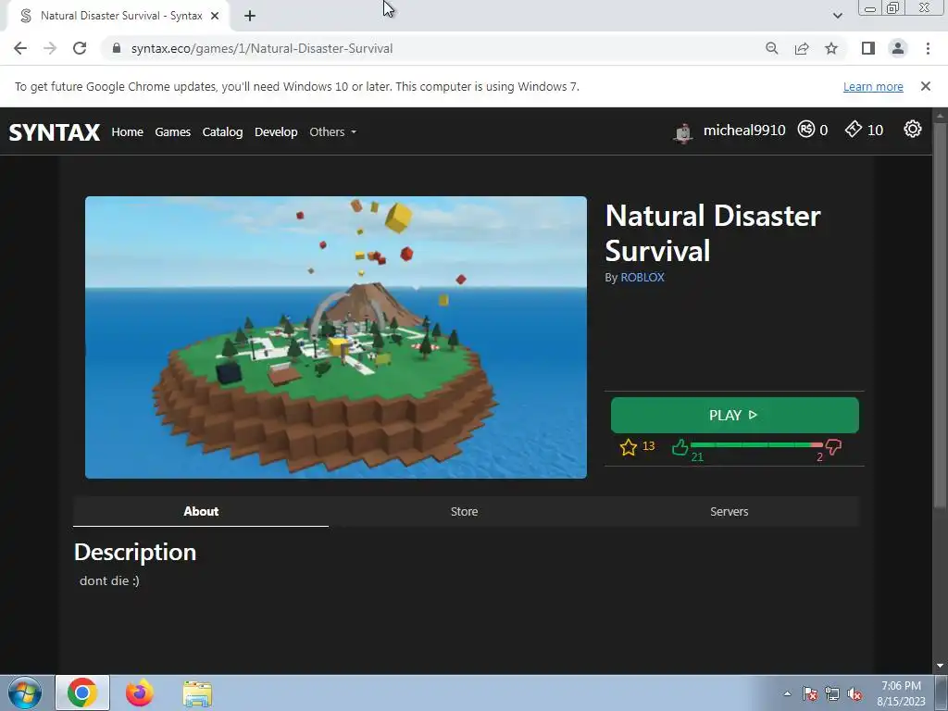
Task: Click the green PLAY button
Action: coord(734,416)
